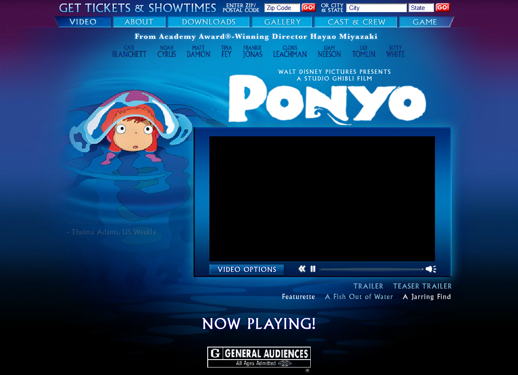
Task: Open the Game tab
Action: click(425, 22)
